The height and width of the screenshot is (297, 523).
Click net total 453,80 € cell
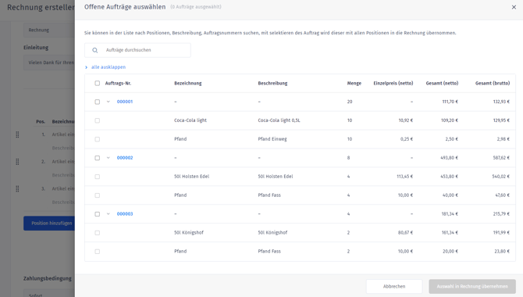(450, 177)
